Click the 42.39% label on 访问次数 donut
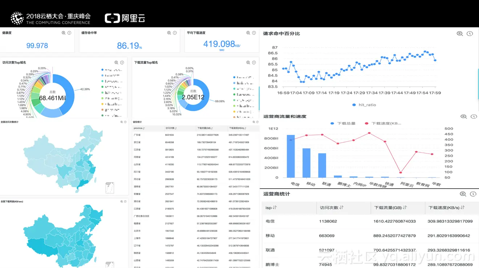The height and width of the screenshot is (268, 479). [85, 89]
